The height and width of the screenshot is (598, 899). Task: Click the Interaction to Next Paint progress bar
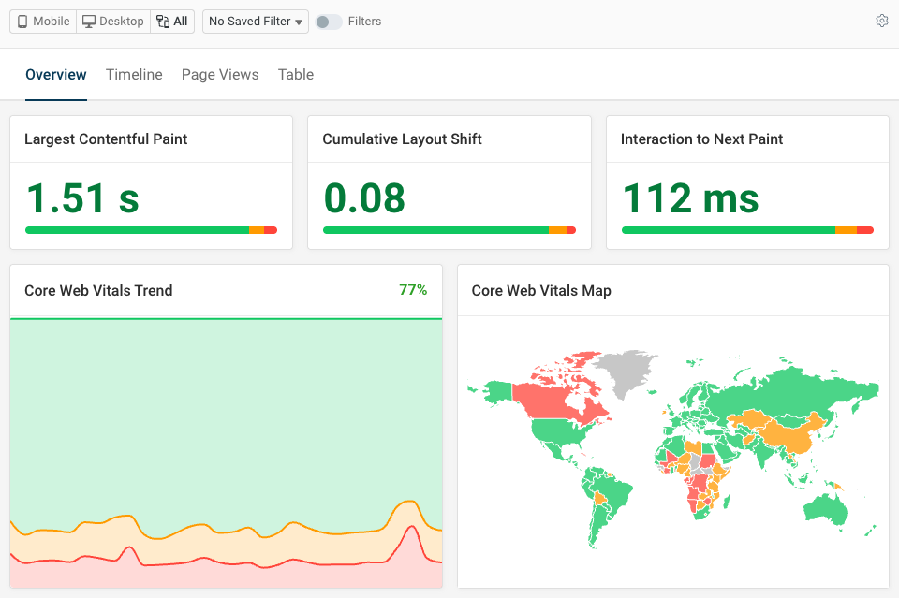pos(746,229)
